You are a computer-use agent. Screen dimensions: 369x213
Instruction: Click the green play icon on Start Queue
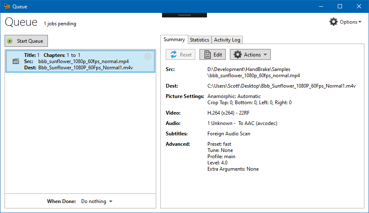point(10,41)
